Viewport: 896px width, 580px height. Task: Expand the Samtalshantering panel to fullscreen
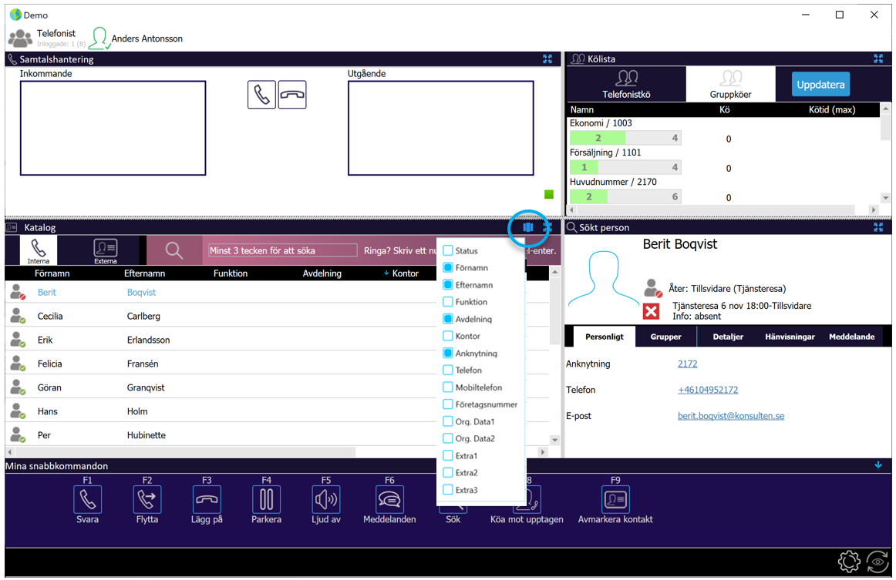pyautogui.click(x=547, y=59)
